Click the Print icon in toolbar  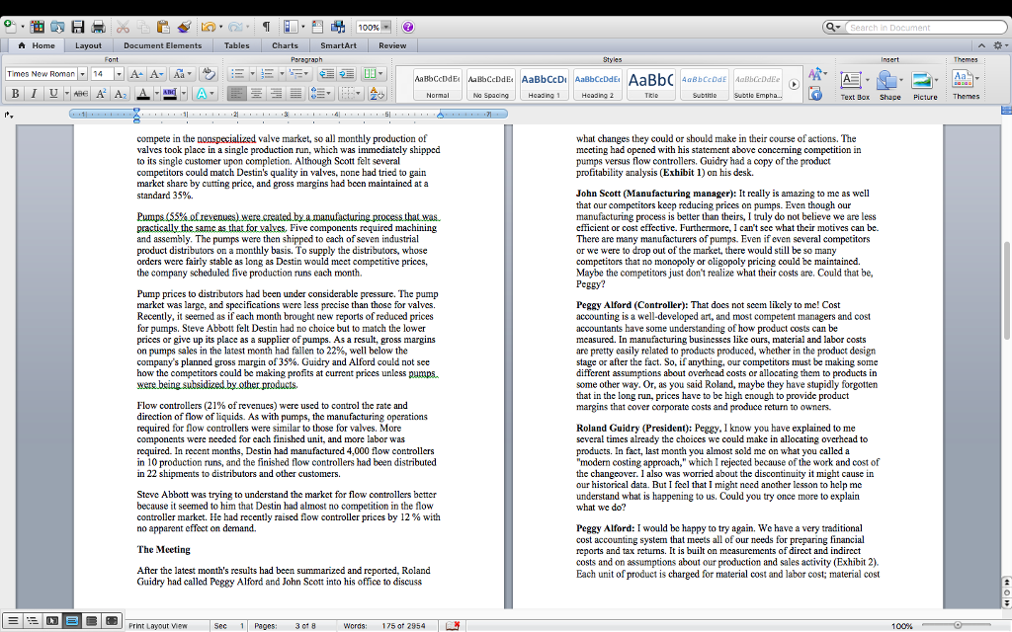pos(98,27)
